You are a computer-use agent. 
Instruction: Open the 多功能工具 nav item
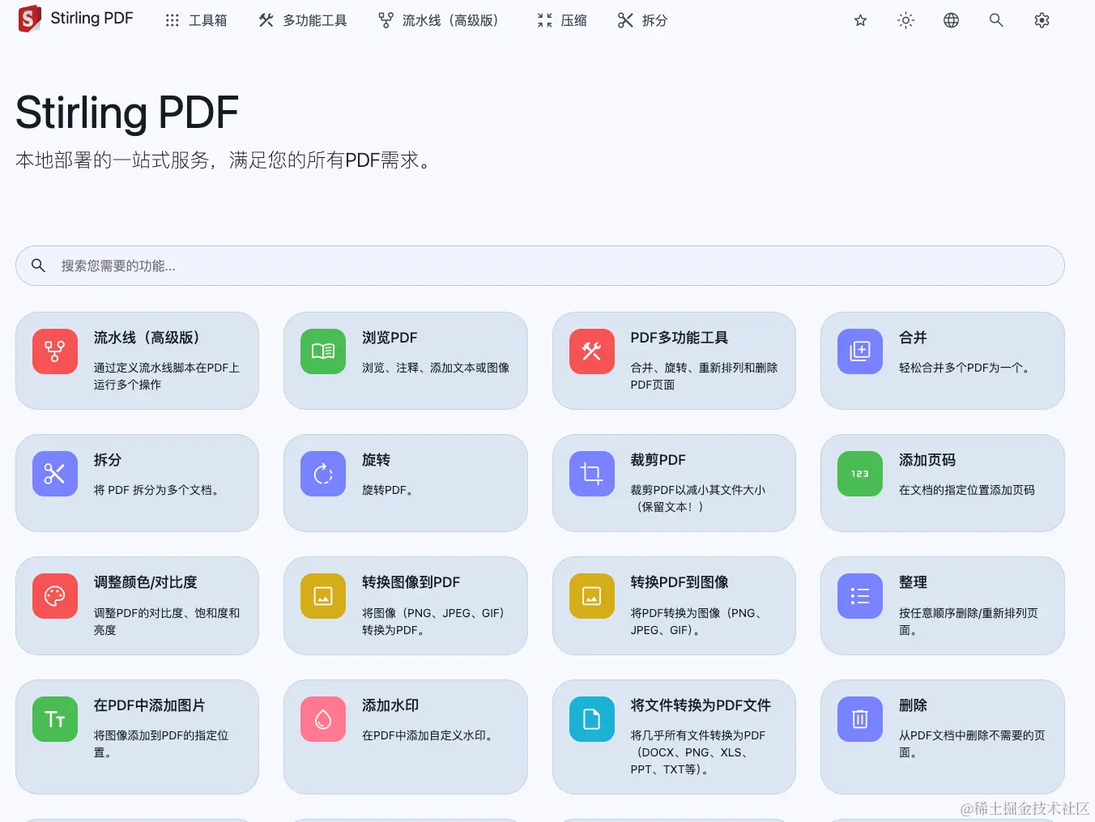(303, 20)
